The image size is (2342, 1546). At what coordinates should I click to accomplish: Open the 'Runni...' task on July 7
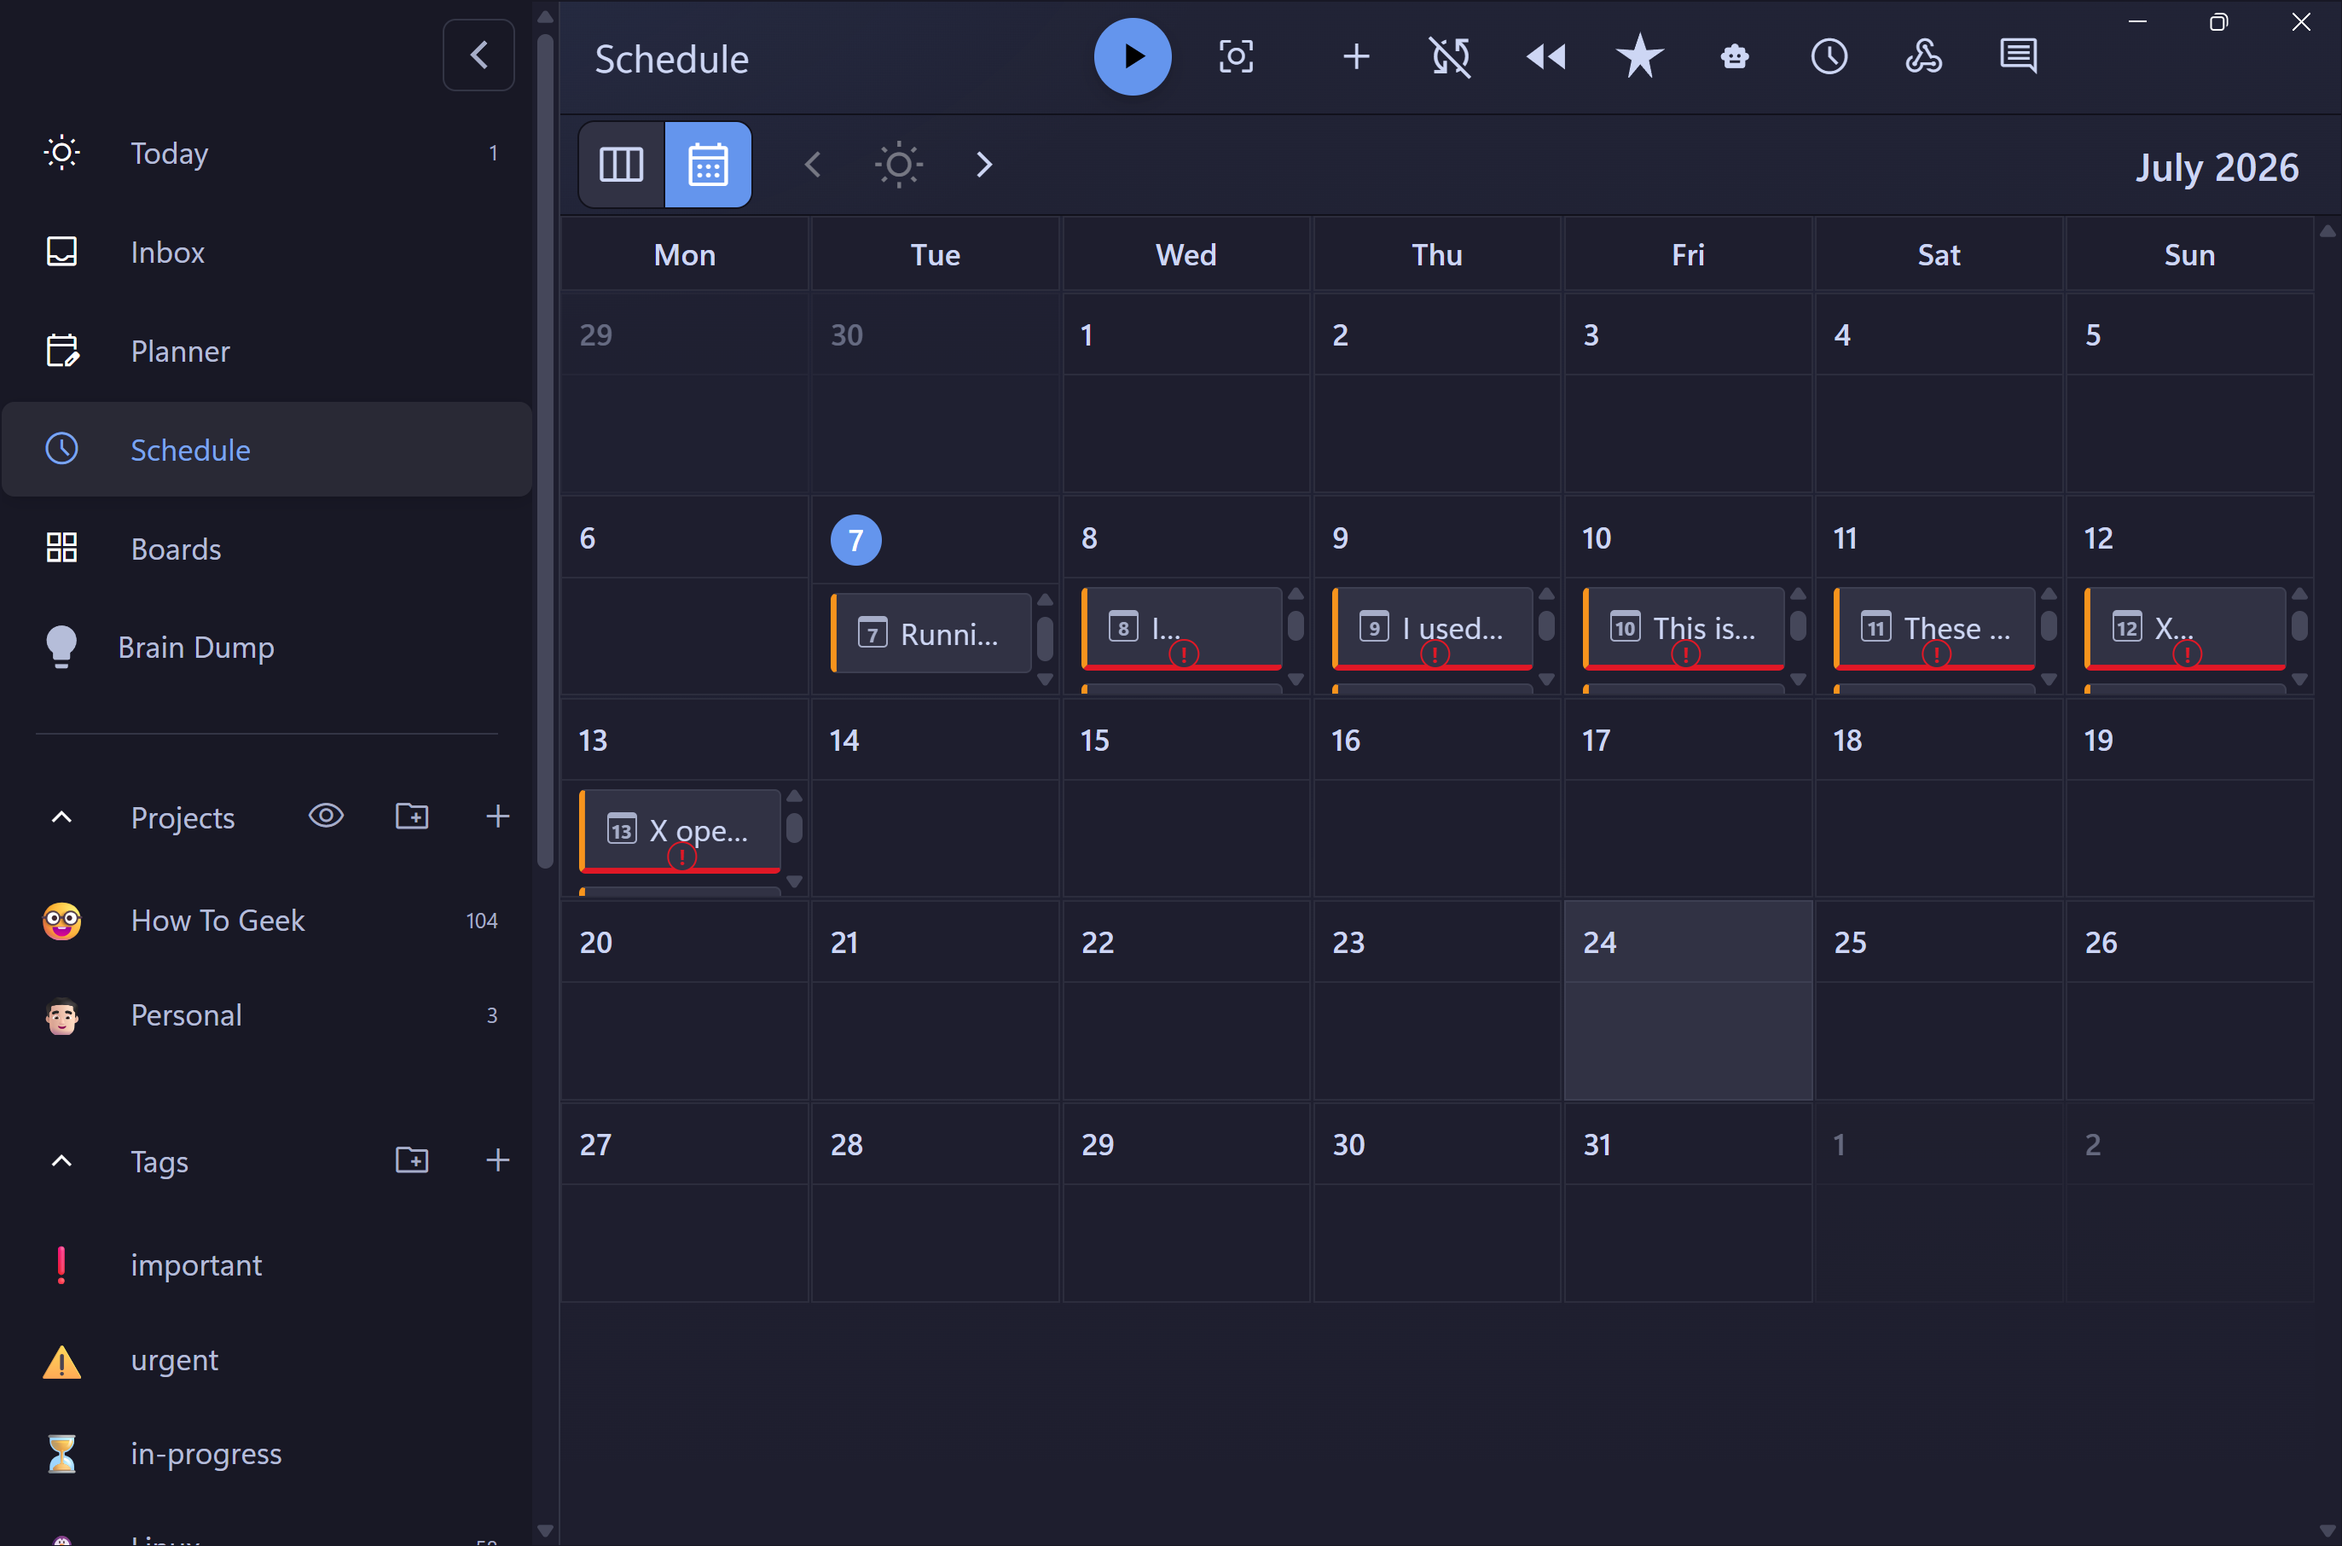931,633
